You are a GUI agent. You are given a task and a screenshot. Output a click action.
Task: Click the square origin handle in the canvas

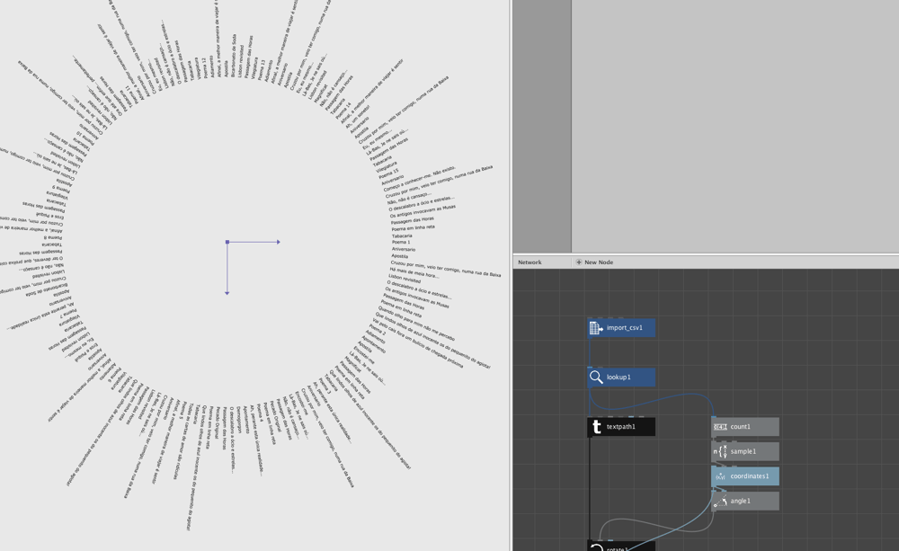click(x=227, y=242)
